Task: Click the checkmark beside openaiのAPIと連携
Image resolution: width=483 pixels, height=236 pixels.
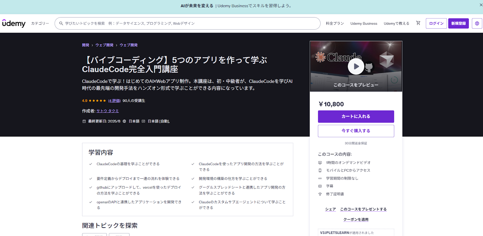Action: pos(91,202)
